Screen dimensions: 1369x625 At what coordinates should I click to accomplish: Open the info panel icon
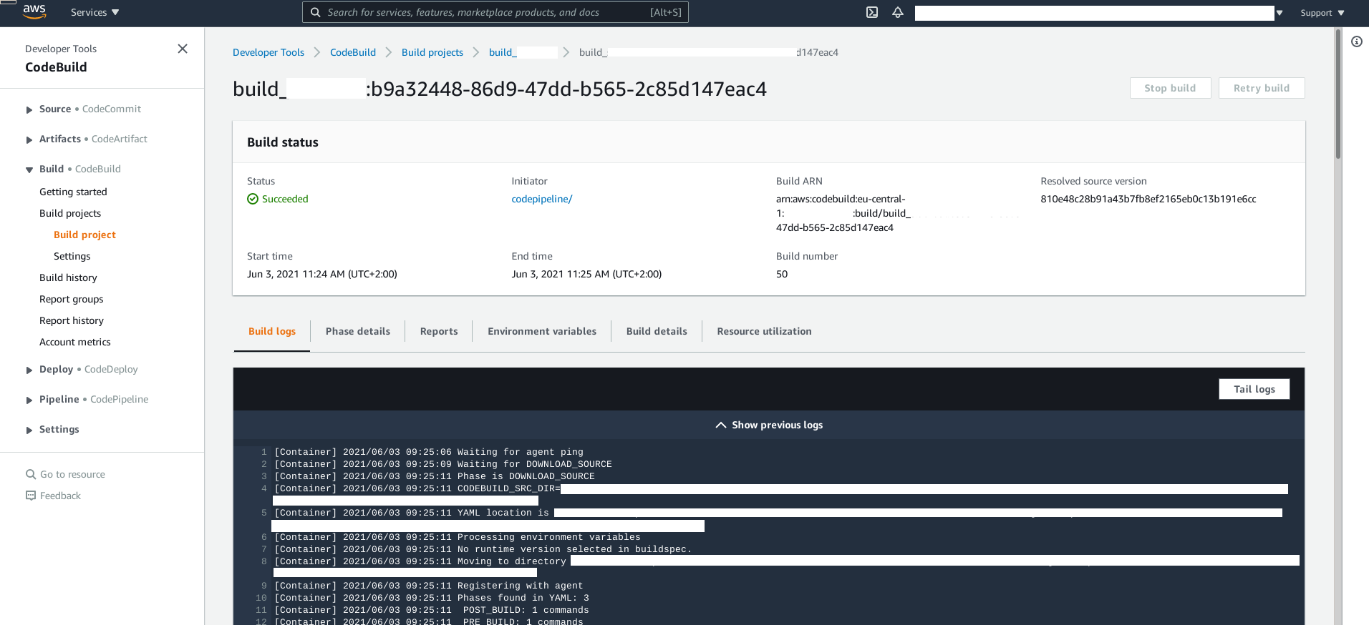(x=1356, y=41)
